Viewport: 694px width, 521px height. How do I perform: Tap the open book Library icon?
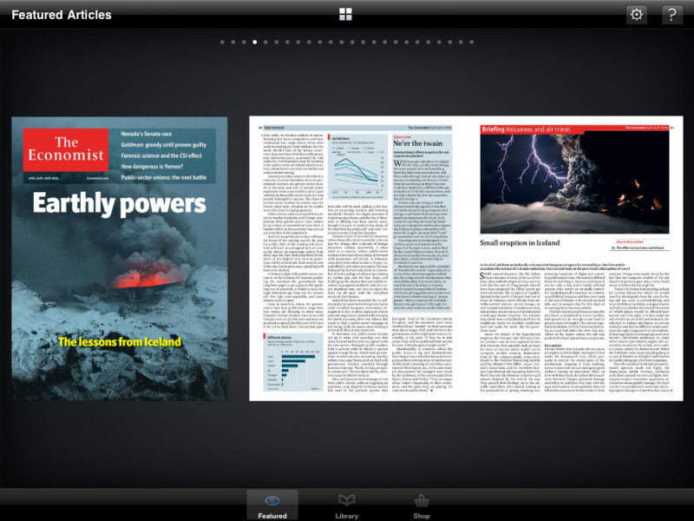click(x=347, y=500)
